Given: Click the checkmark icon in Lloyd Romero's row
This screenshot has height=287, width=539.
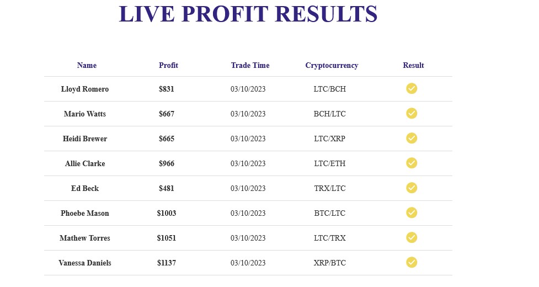Looking at the screenshot, I should 412,88.
